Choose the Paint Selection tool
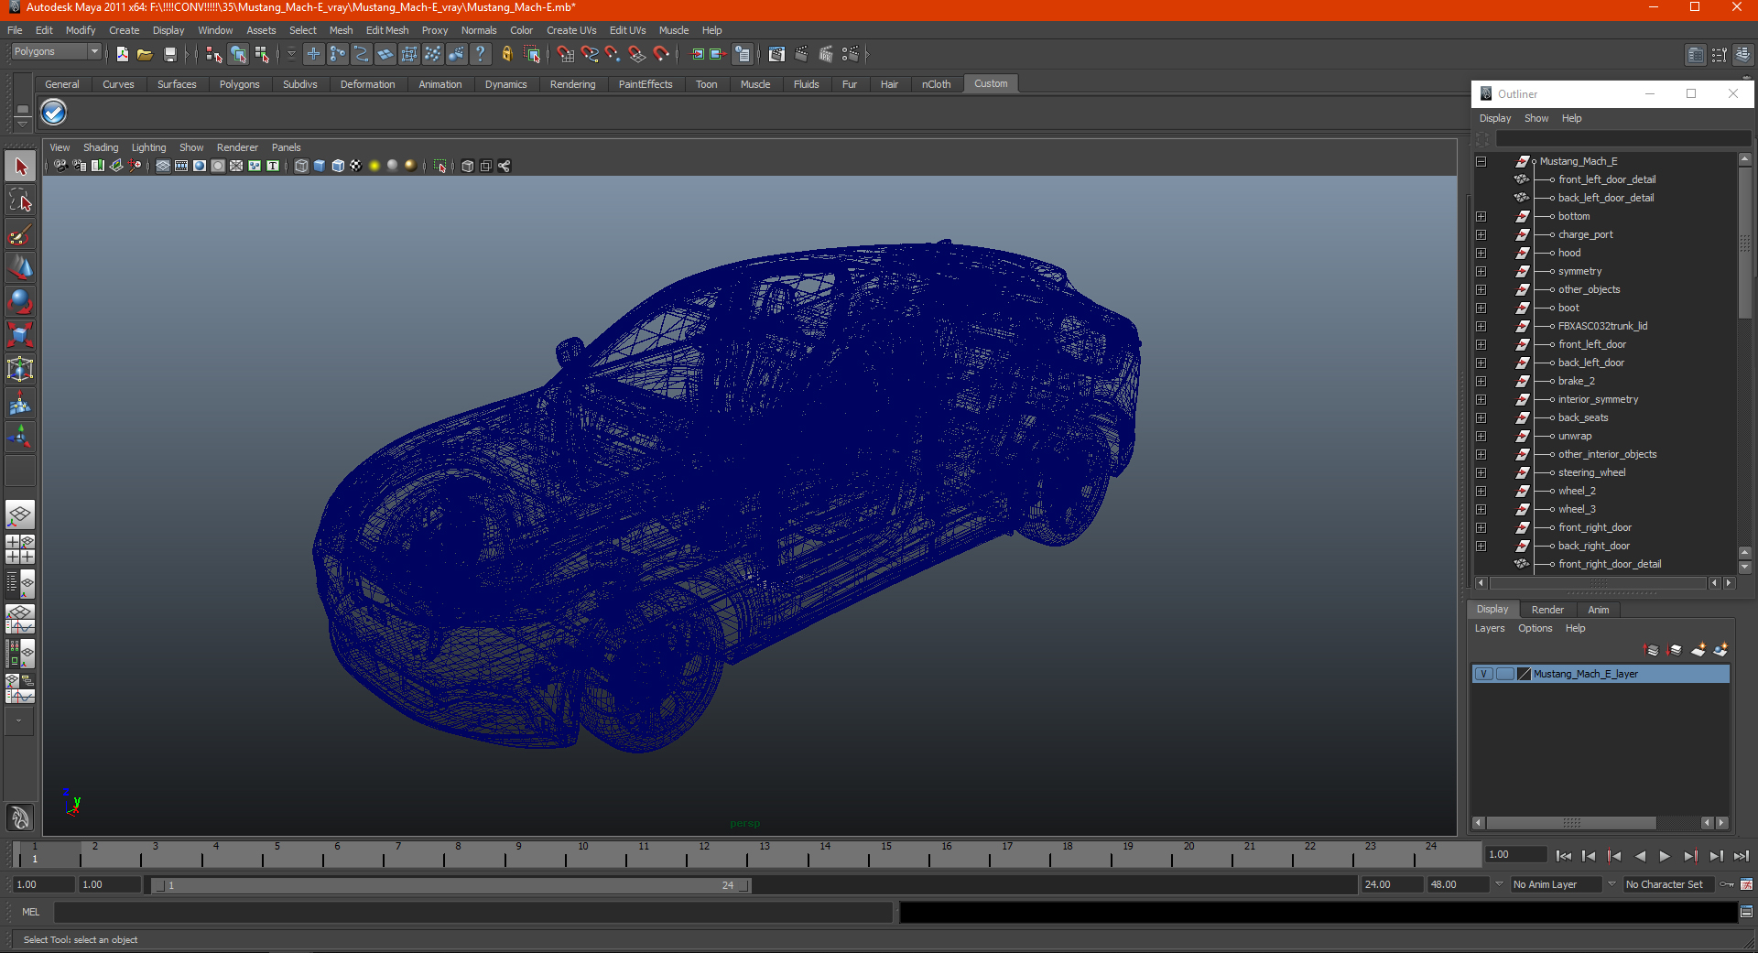The width and height of the screenshot is (1758, 953). [20, 234]
